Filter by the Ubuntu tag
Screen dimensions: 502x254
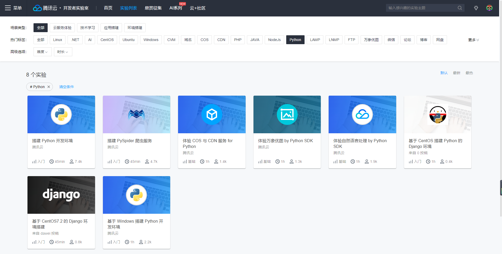coord(129,40)
